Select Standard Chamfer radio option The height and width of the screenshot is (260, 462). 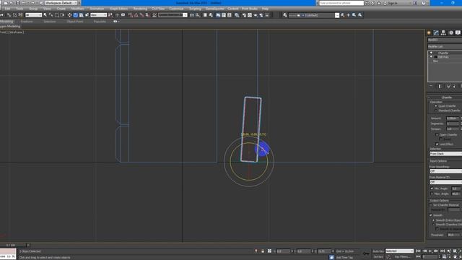pos(436,110)
